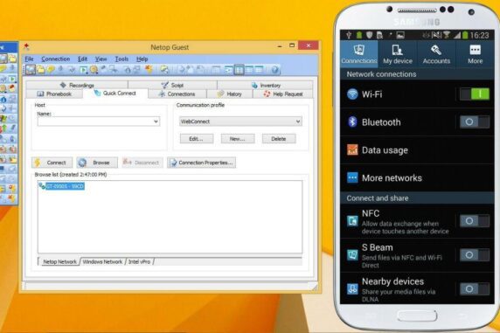Expand the WebConnect communication profile dropdown

pyautogui.click(x=298, y=121)
